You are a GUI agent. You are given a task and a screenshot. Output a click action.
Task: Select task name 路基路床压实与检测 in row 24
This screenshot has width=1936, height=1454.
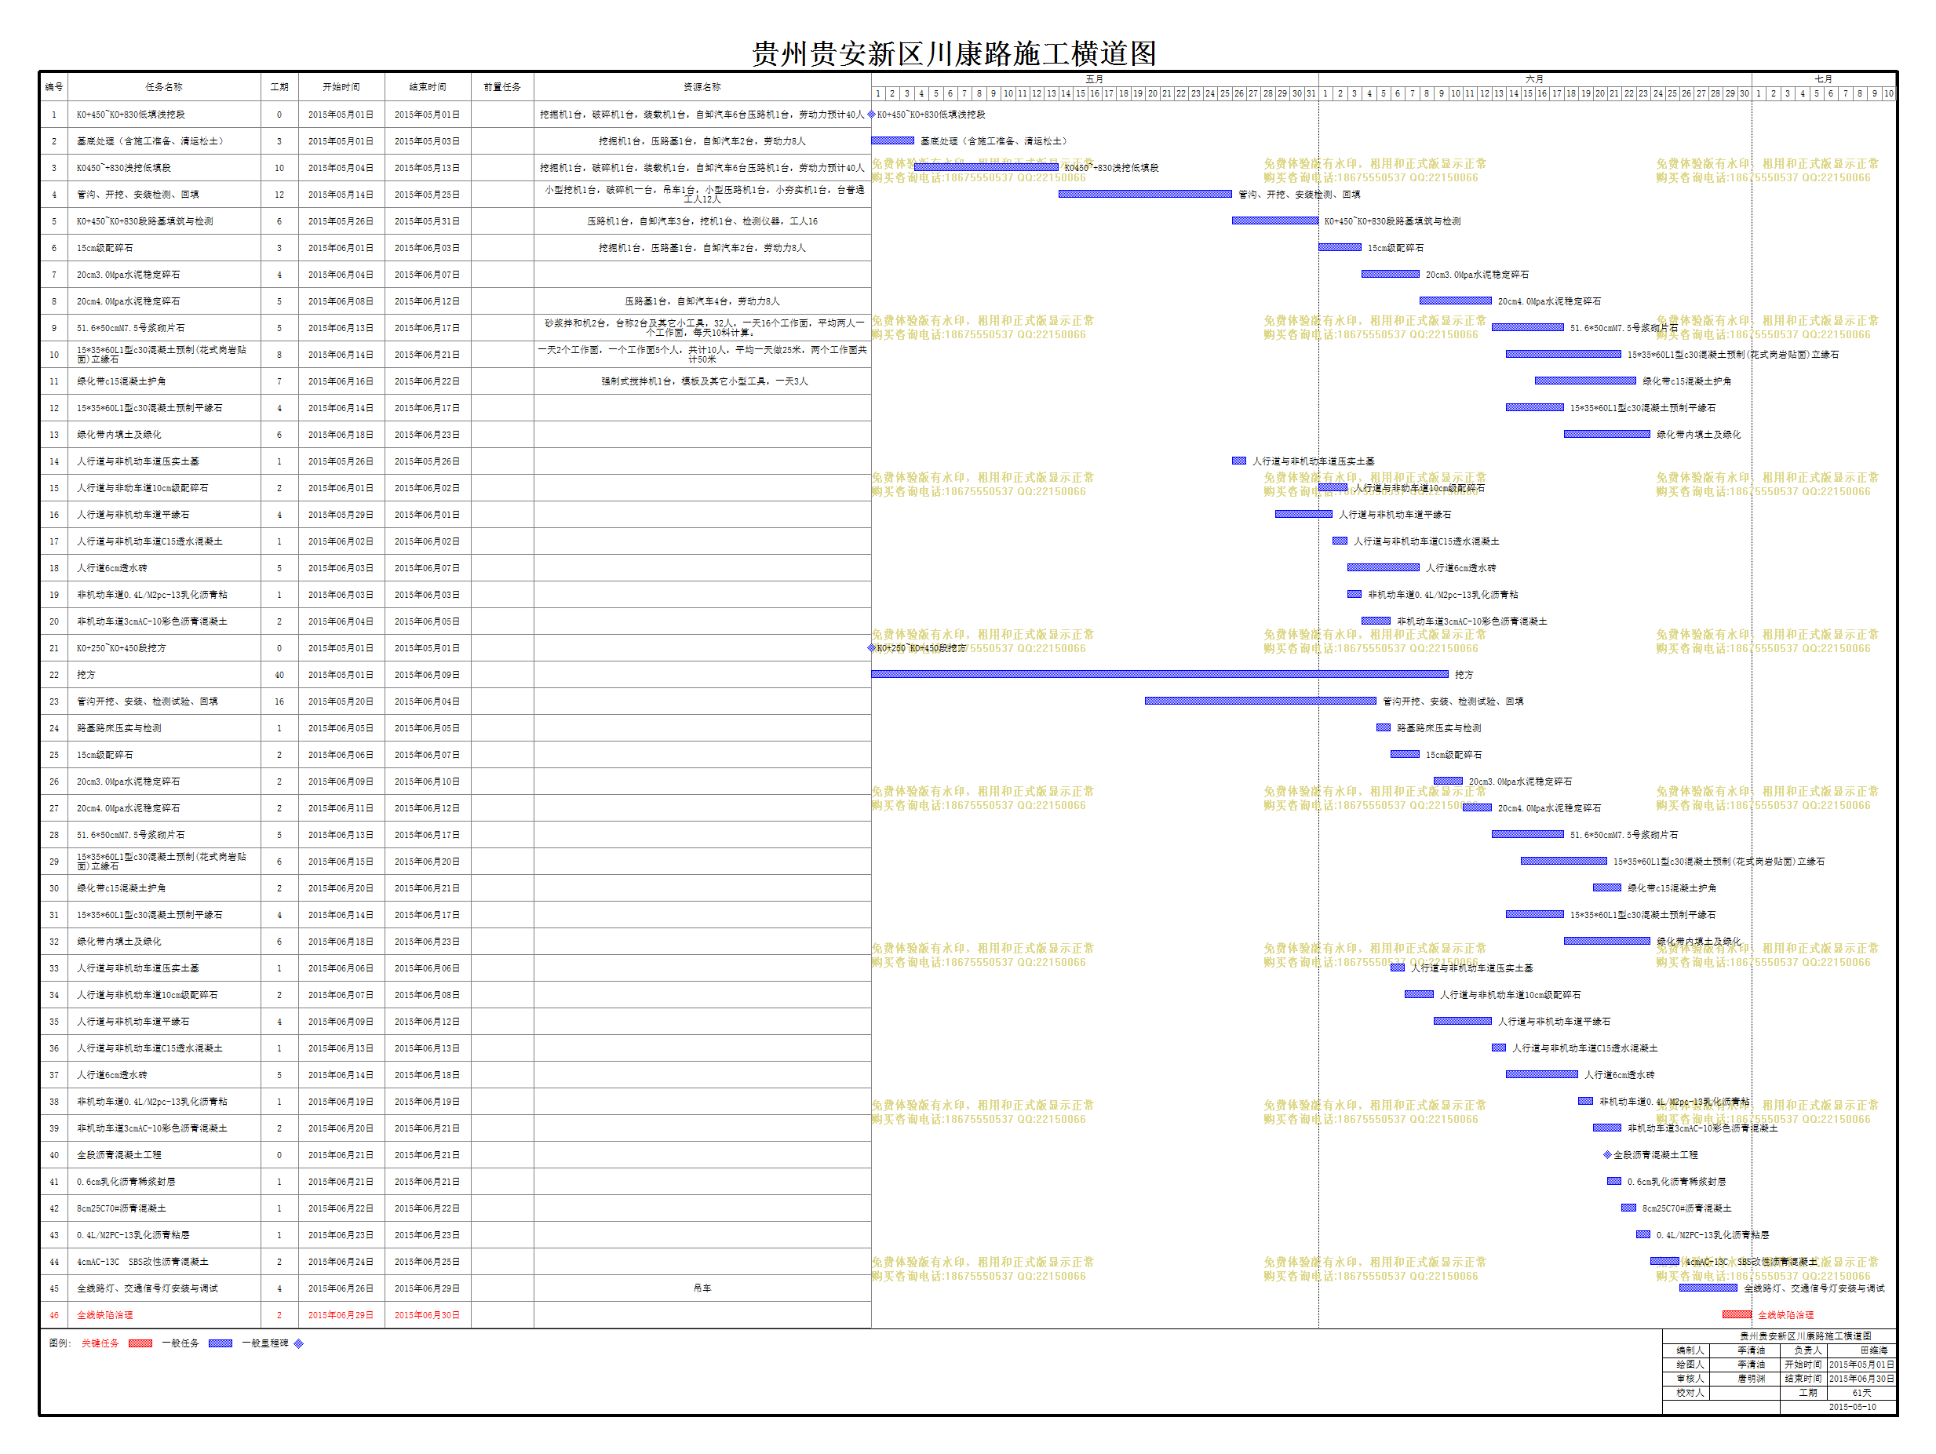coord(119,728)
